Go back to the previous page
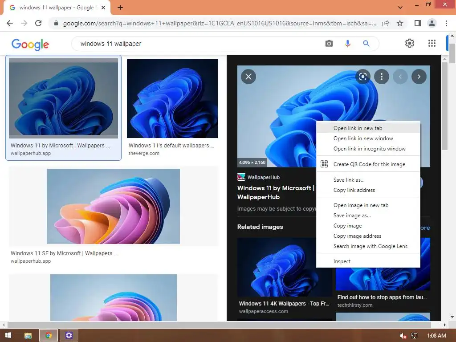Screen dimensions: 456x342 (10, 23)
